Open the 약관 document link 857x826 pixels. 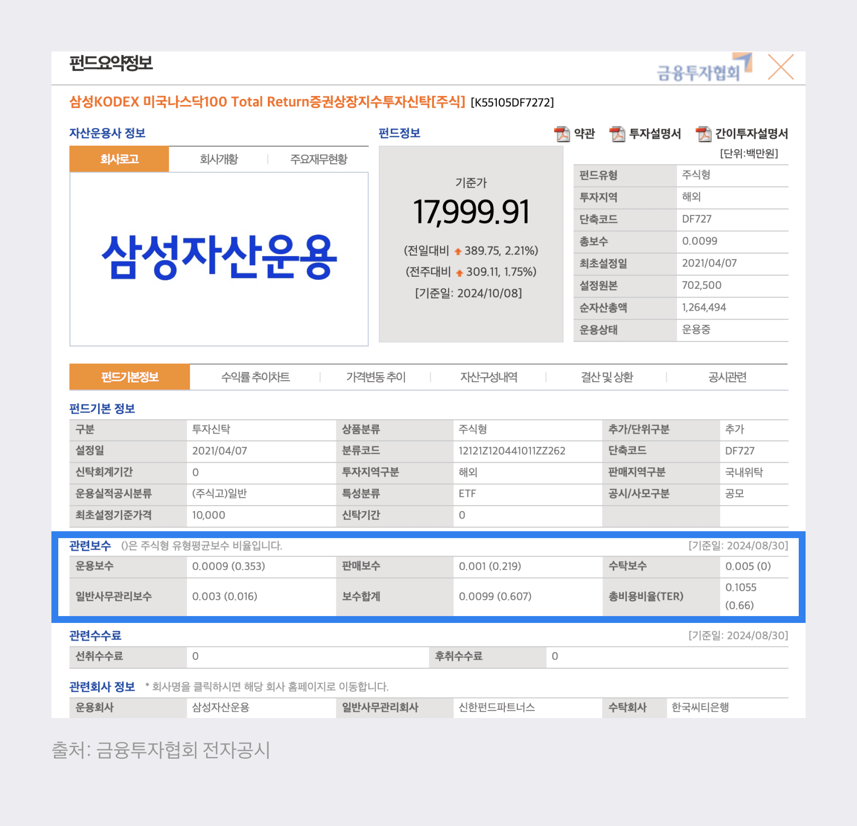click(584, 134)
